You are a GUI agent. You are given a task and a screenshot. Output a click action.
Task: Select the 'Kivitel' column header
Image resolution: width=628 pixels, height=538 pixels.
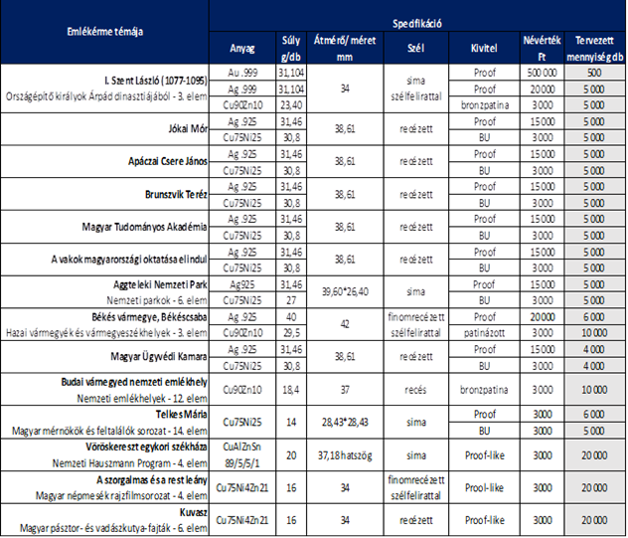pos(484,48)
